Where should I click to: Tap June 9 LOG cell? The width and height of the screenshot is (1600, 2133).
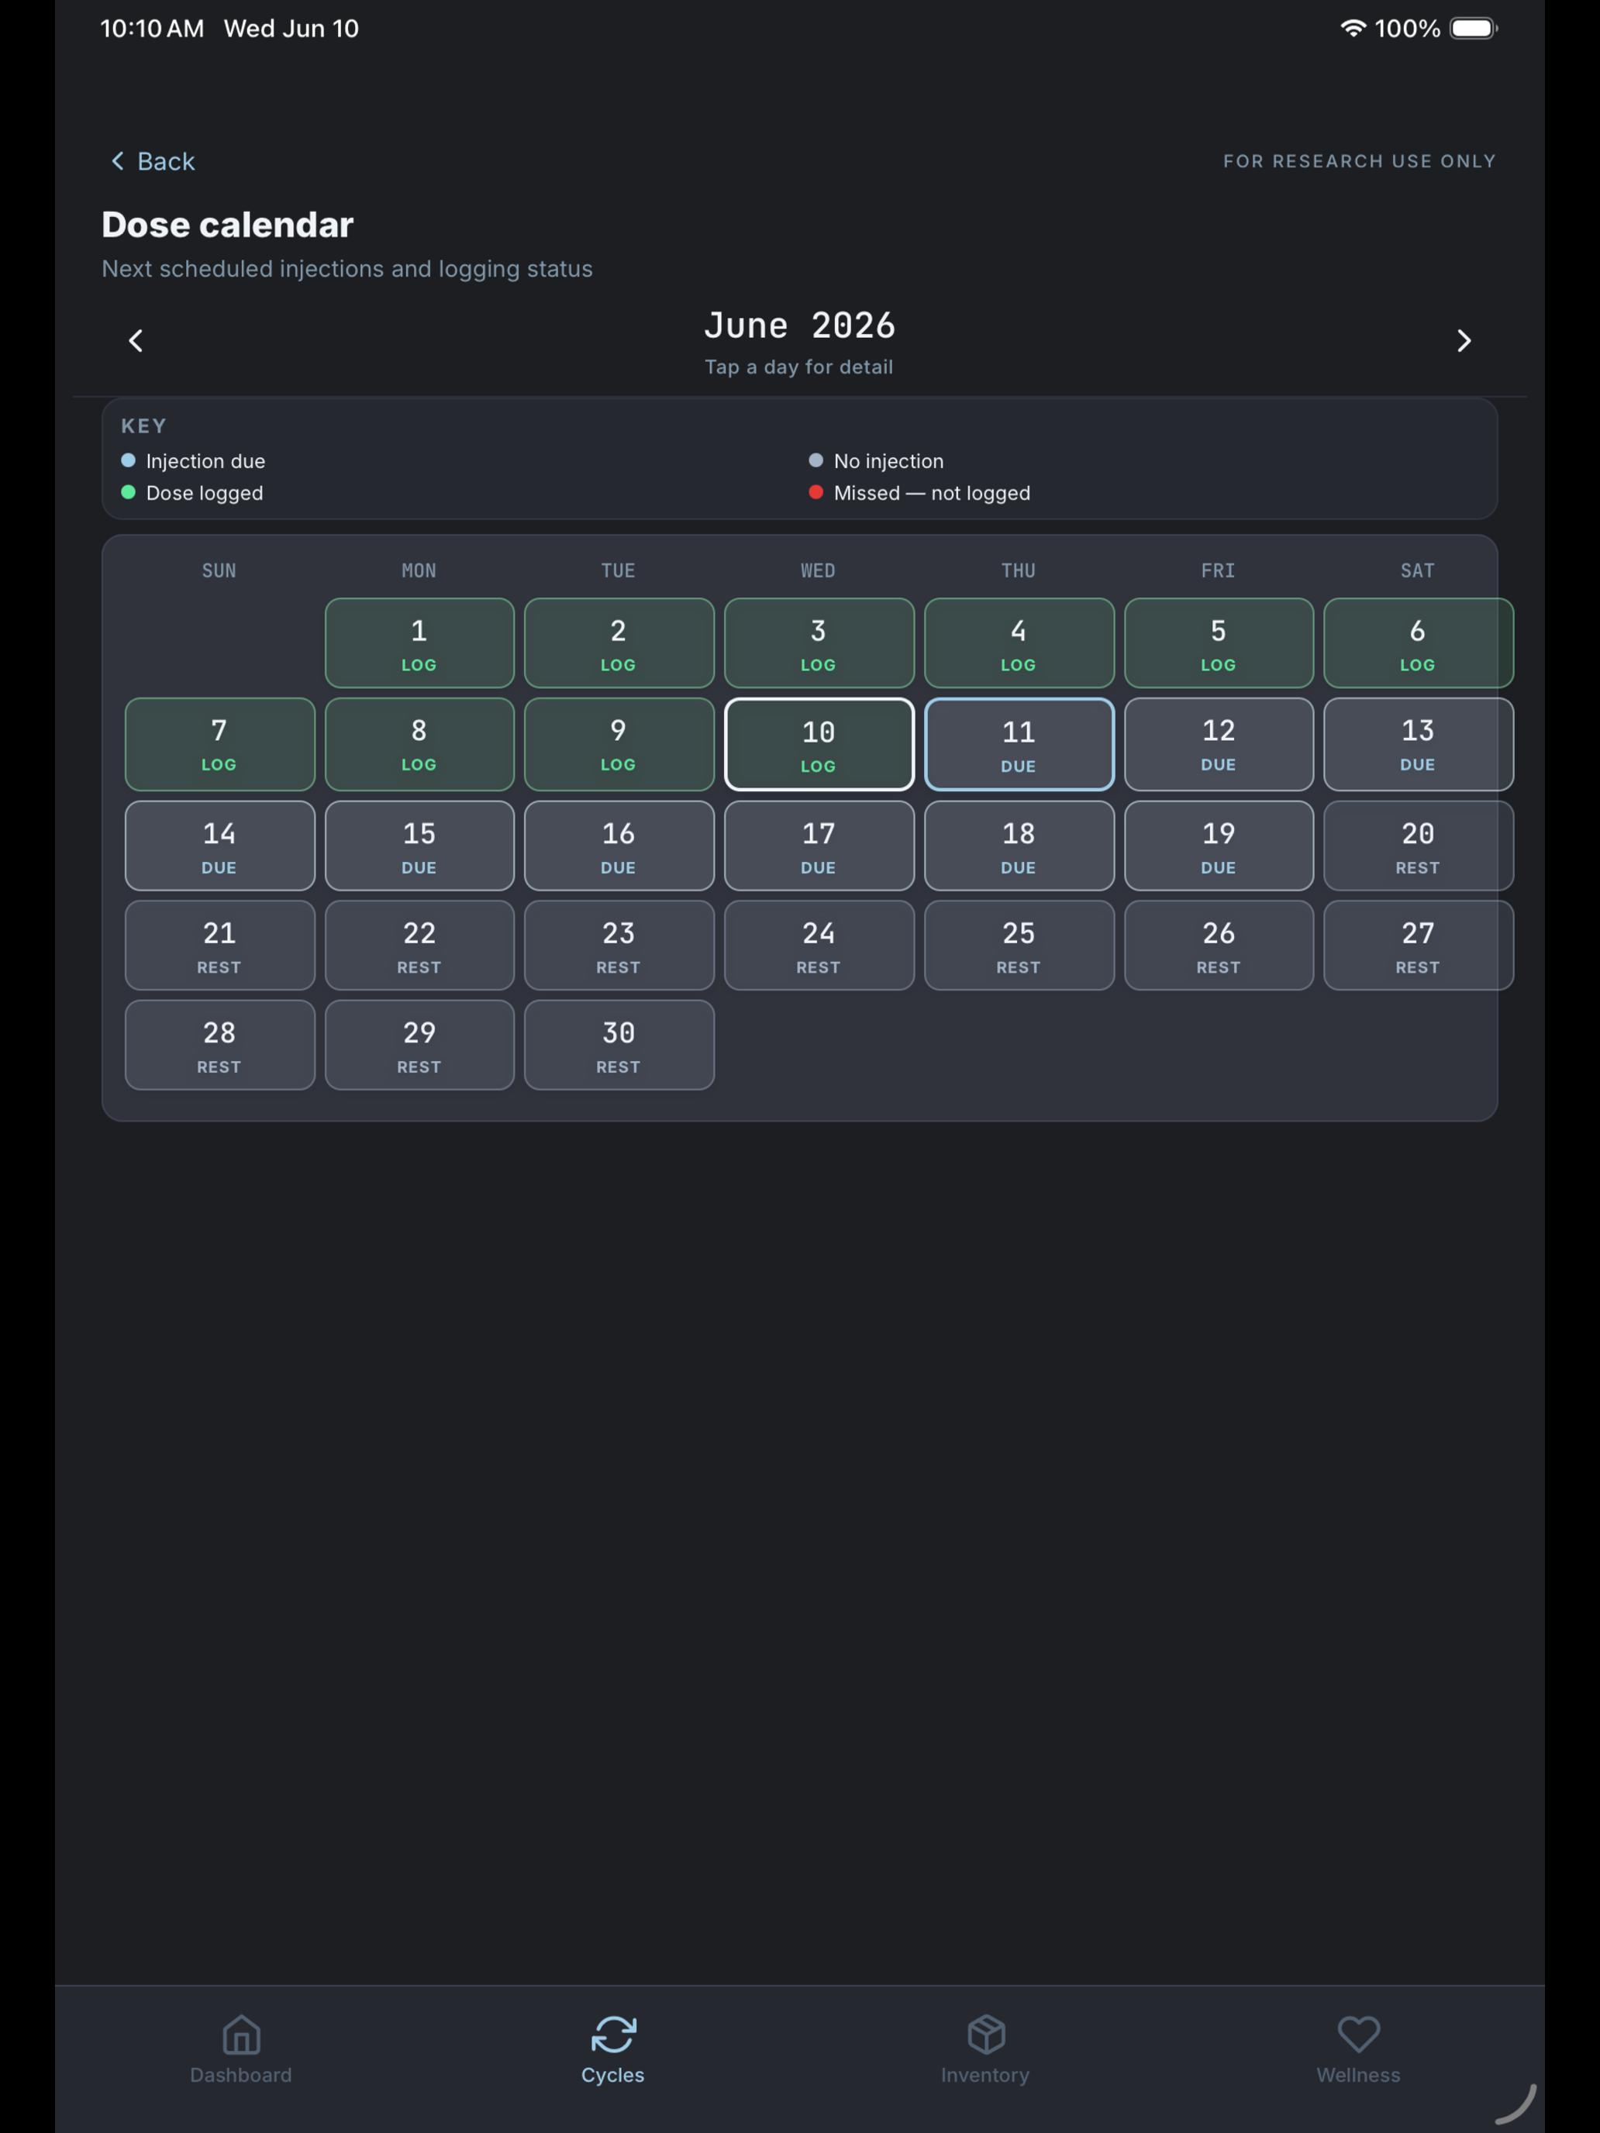(619, 744)
